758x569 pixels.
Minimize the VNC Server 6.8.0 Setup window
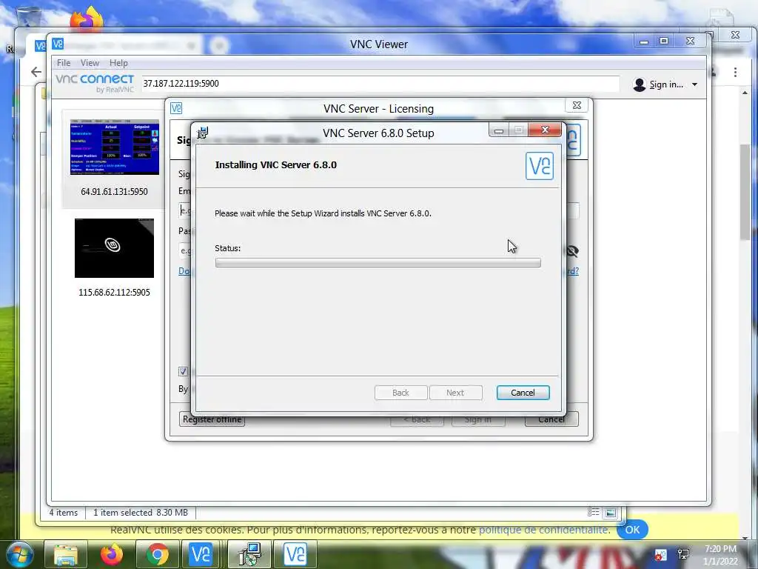[x=499, y=130]
